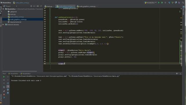Switch to the main.py editor tab
The height and width of the screenshot is (105, 186).
pyautogui.click(x=49, y=6)
